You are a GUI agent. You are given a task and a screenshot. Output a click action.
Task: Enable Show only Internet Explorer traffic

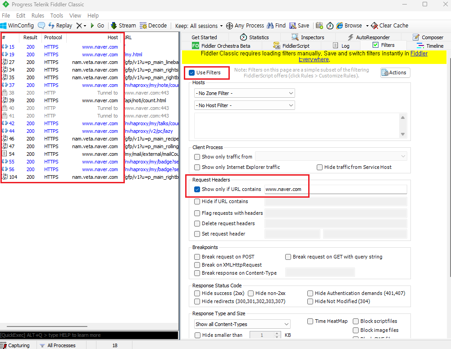tap(197, 167)
